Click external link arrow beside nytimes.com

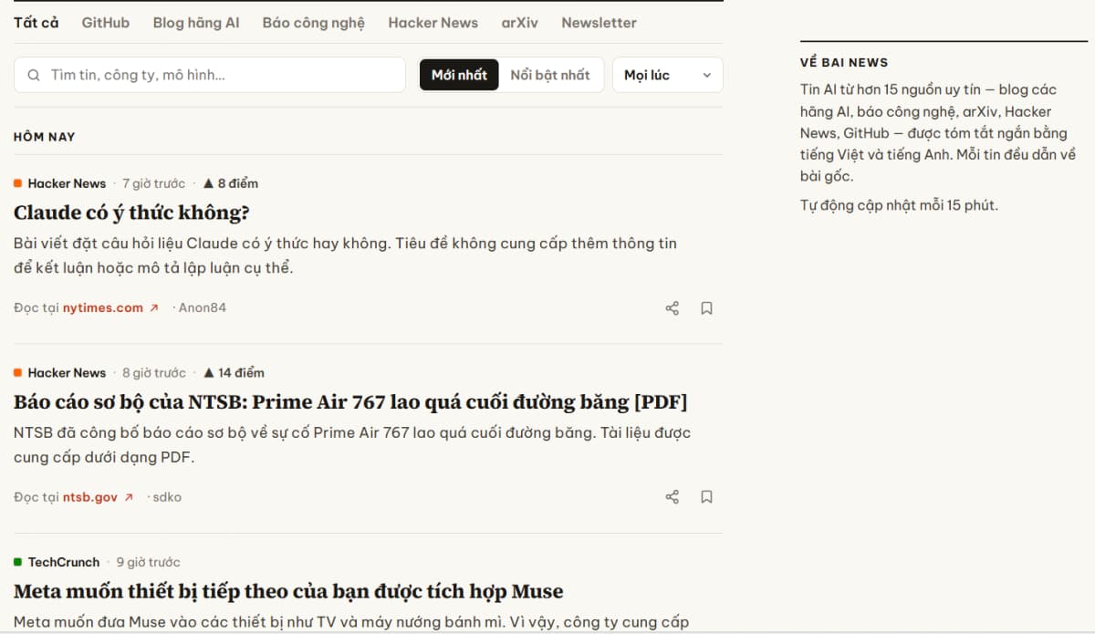pyautogui.click(x=154, y=308)
